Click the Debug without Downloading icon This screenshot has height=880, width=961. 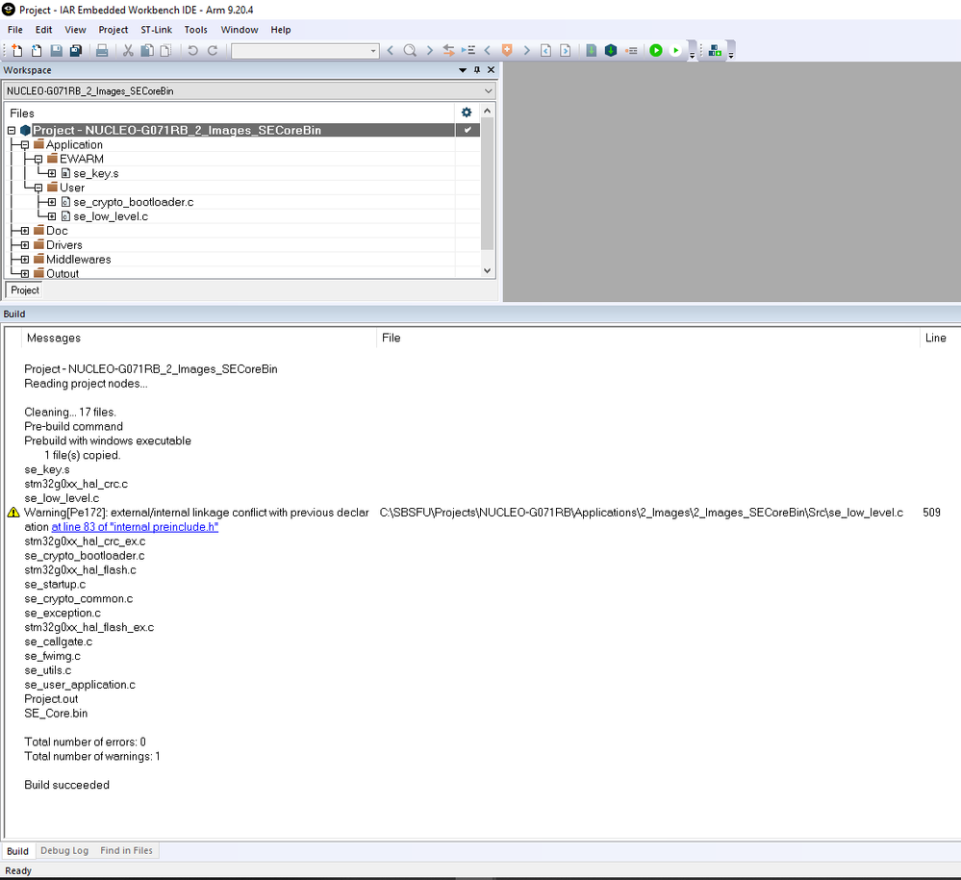(675, 50)
